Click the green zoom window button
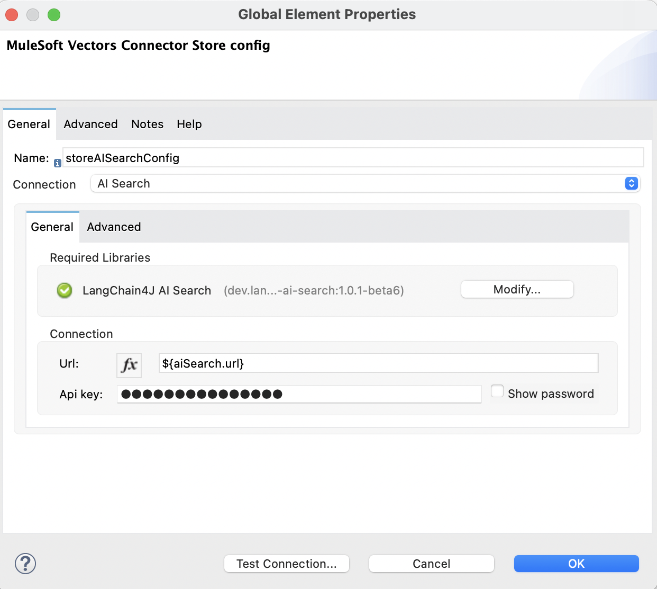 pyautogui.click(x=54, y=15)
